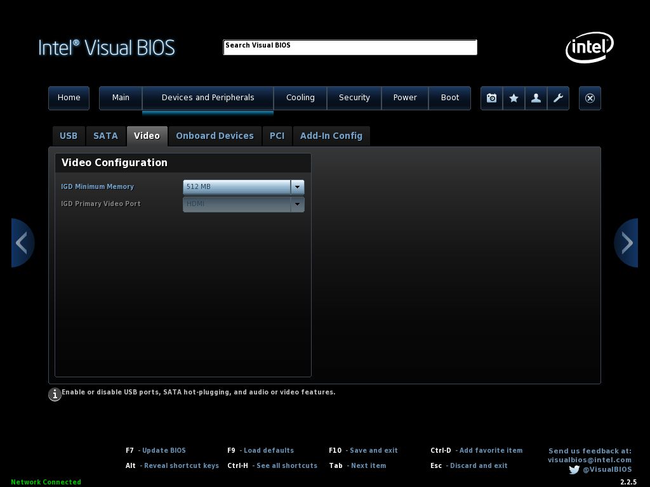Click the user profile icon
Image resolution: width=650 pixels, height=487 pixels.
tap(536, 98)
